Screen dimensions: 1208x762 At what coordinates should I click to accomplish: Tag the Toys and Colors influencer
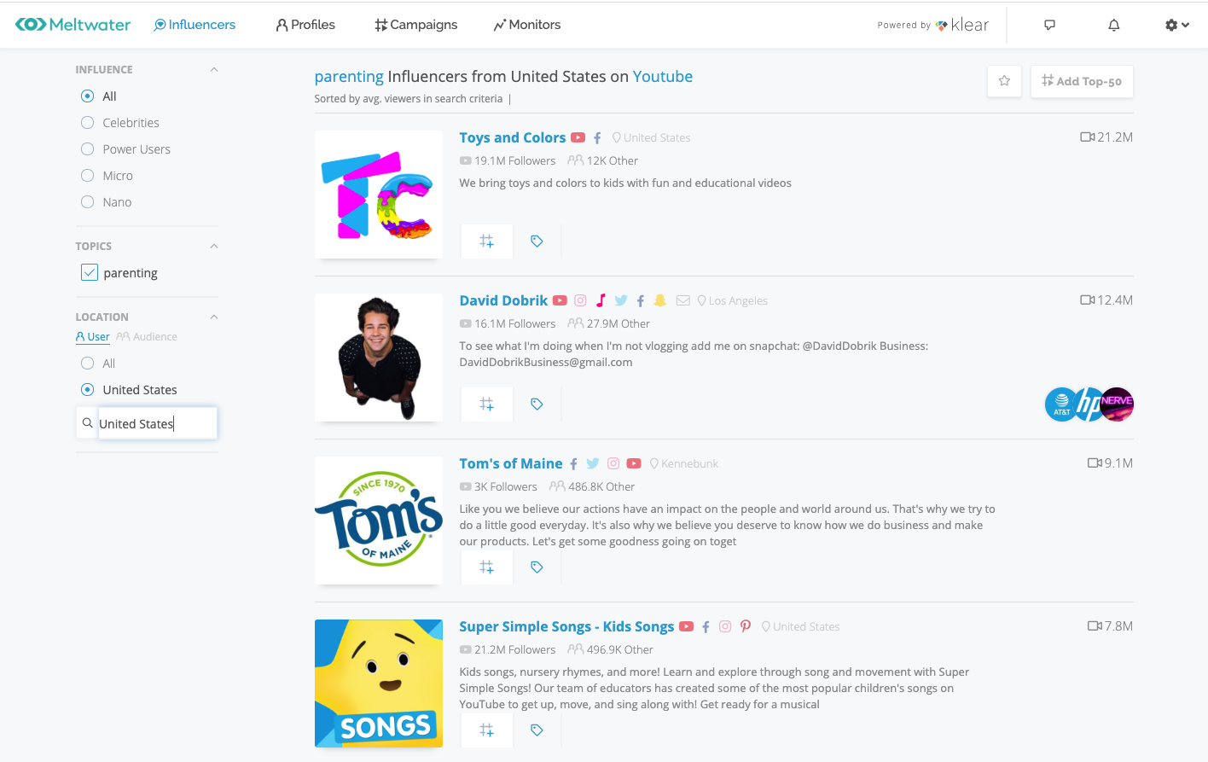[537, 241]
